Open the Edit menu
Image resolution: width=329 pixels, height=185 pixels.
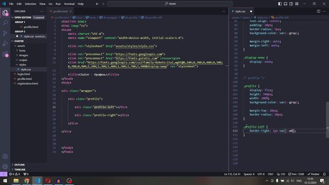[19, 4]
